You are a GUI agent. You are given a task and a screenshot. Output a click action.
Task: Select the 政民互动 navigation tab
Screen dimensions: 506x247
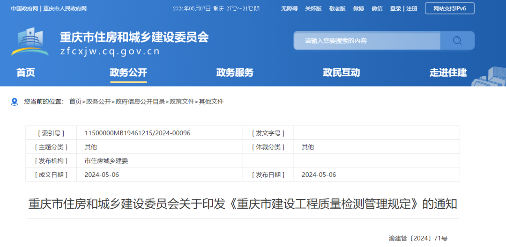tap(341, 73)
